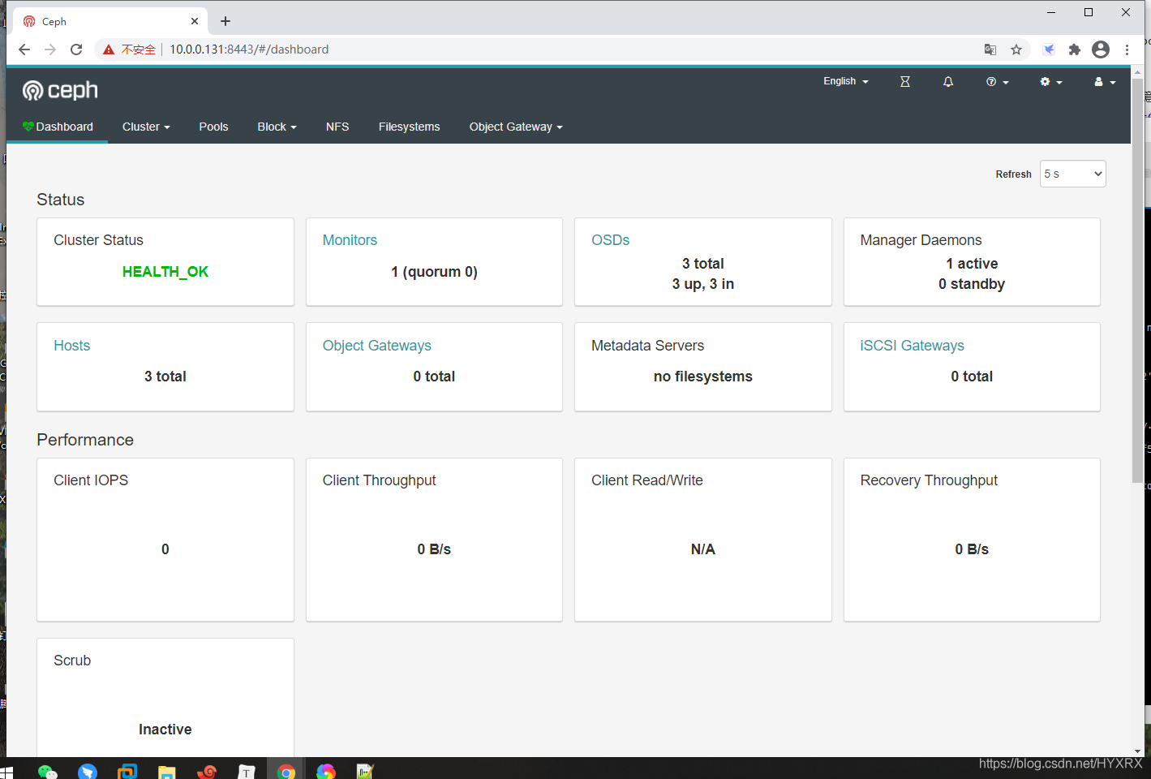
Task: Close the Ceph browser tab
Action: coord(195,21)
